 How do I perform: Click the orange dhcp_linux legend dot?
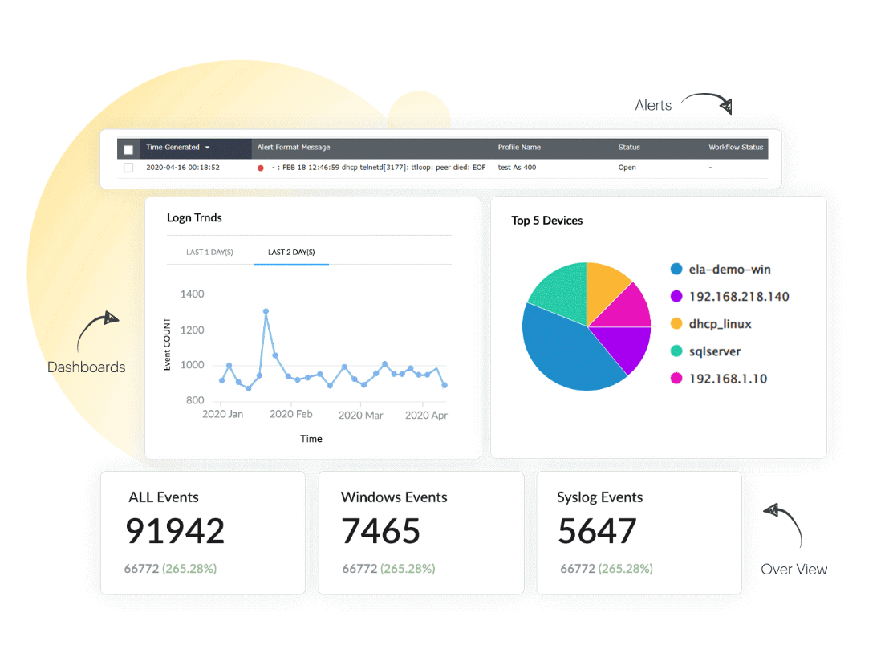[x=676, y=324]
